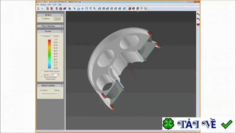Toggle the Preserve Color Band checkbox
The image size is (236, 133).
[42, 77]
